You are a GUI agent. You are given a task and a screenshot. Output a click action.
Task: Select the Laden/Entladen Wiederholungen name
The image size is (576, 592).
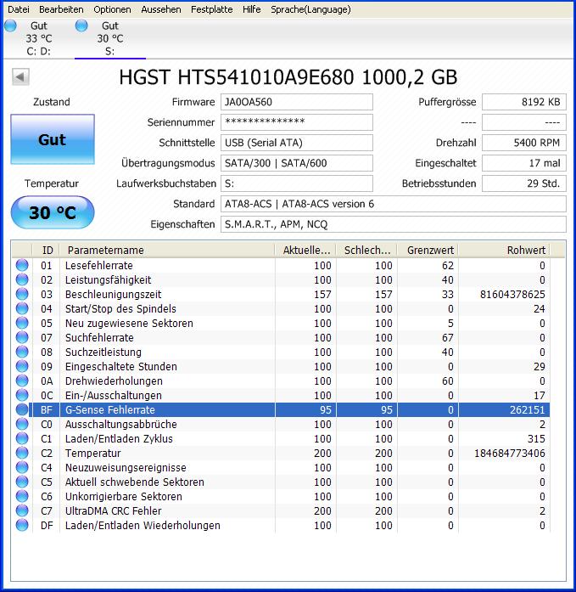pyautogui.click(x=143, y=526)
